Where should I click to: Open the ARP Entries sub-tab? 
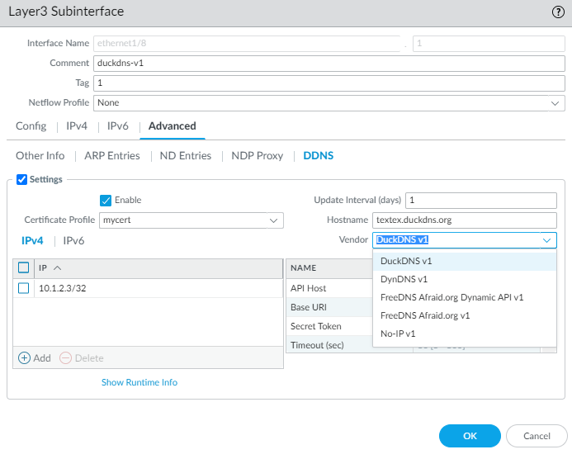tap(114, 155)
